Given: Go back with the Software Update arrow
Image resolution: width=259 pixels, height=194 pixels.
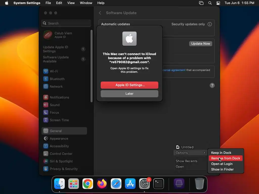Looking at the screenshot, I should coord(100,13).
